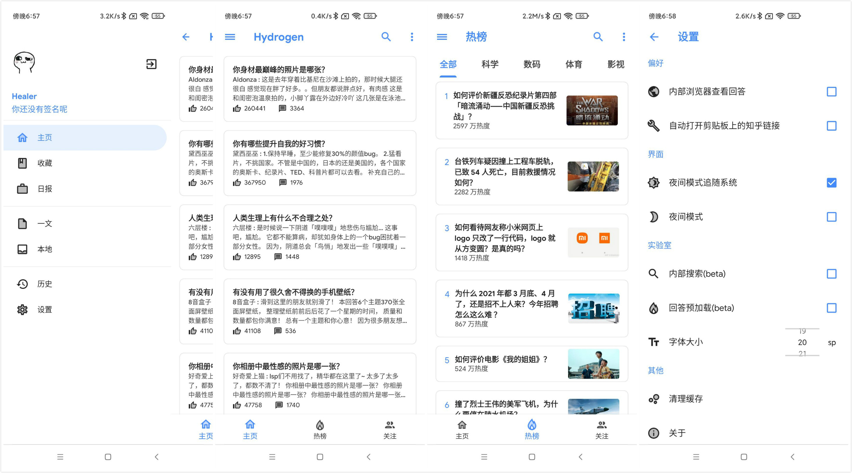Open 日报 in the drawer menu
This screenshot has width=852, height=473.
click(85, 189)
